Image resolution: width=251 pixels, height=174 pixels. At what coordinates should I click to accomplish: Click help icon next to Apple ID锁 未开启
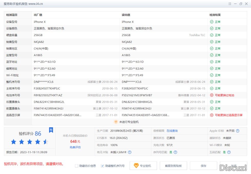pyautogui.click(x=238, y=131)
